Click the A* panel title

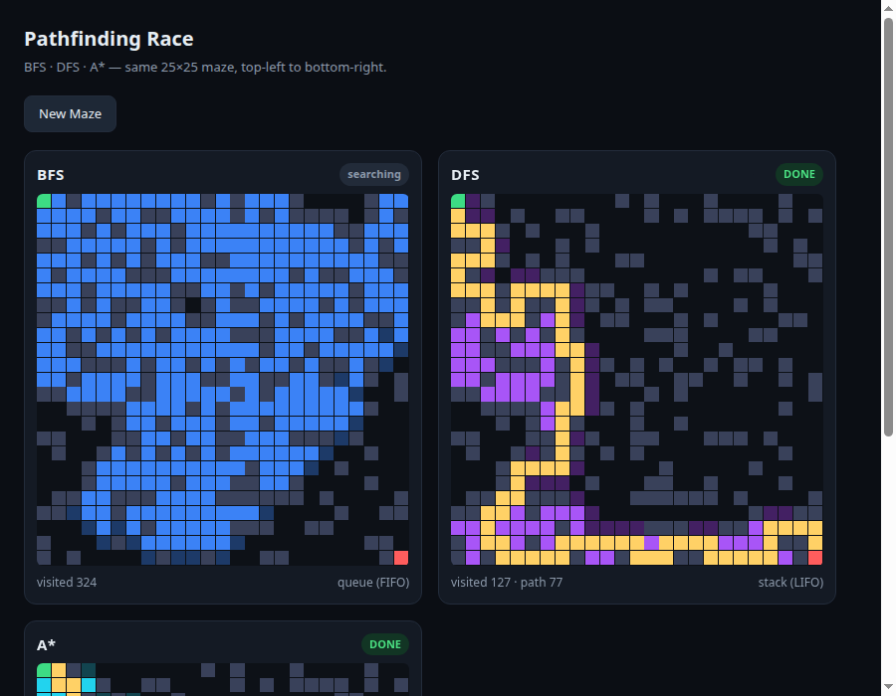tap(46, 645)
